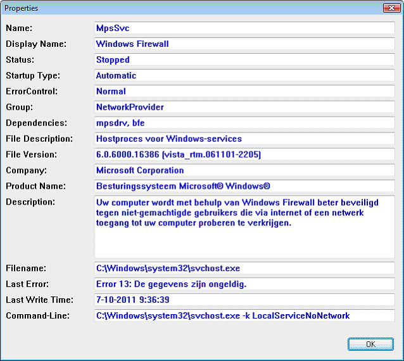
Task: Select the Display Name field Windows Firewall
Action: (244, 44)
